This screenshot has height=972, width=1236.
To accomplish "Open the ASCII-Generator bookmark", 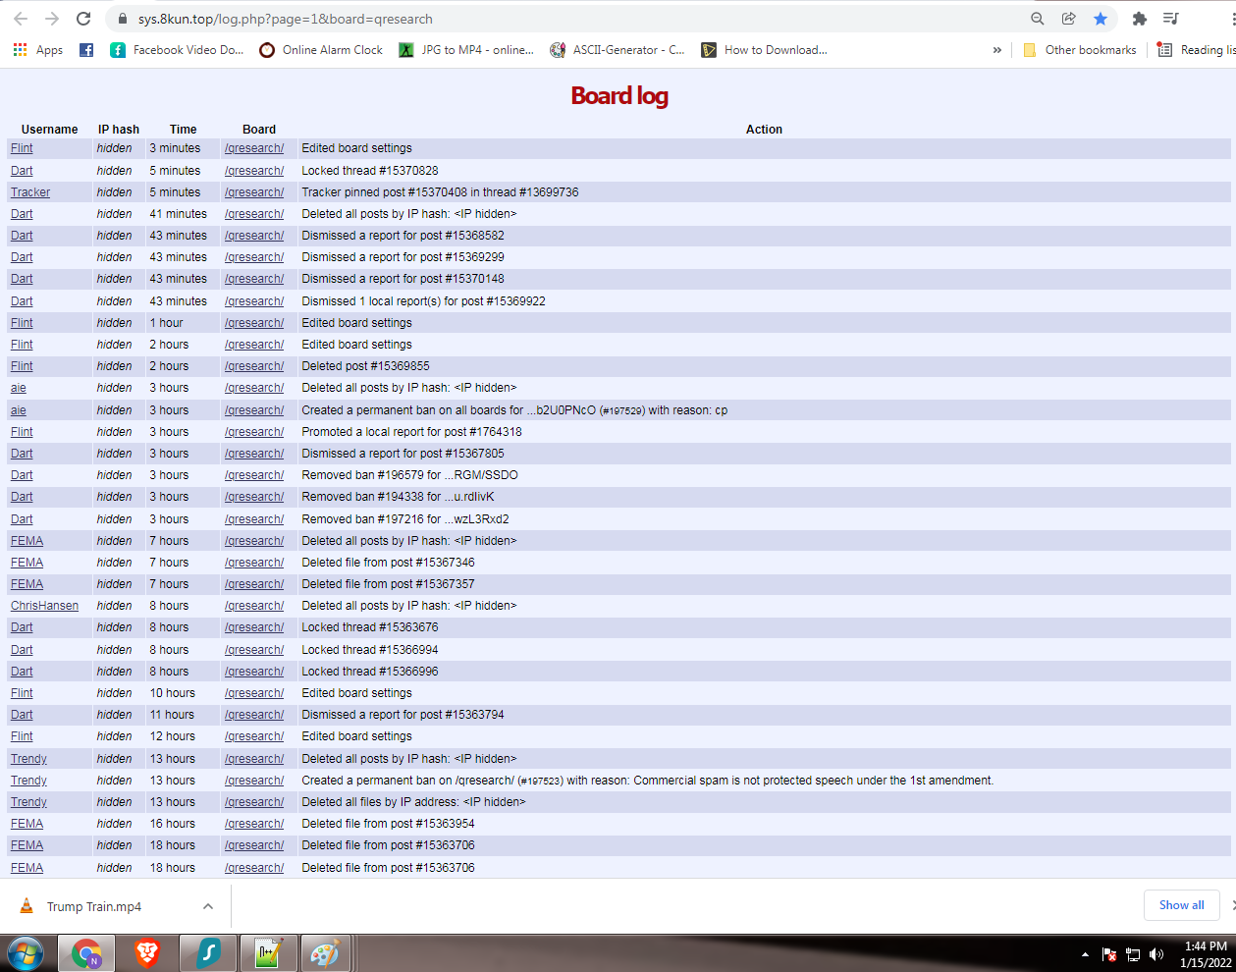I will (618, 50).
